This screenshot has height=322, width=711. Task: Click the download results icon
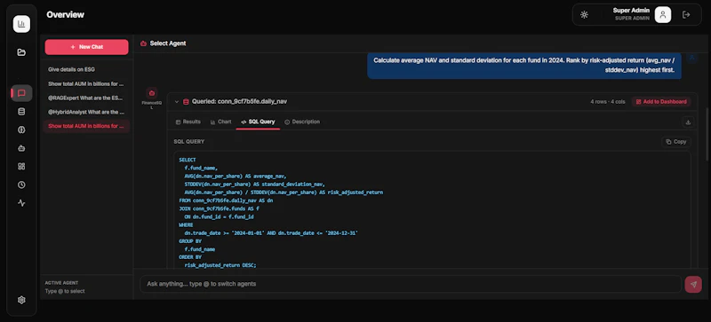click(x=688, y=122)
